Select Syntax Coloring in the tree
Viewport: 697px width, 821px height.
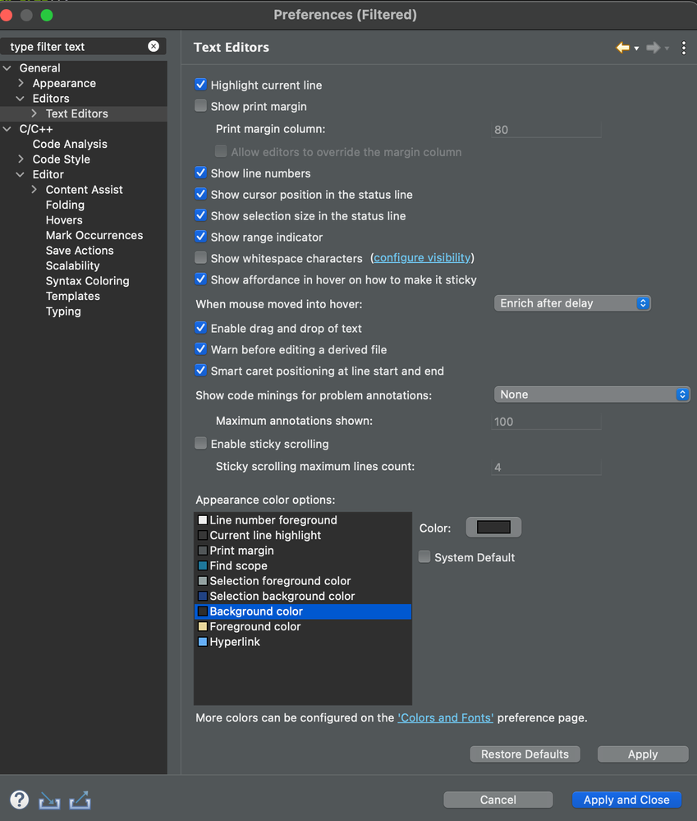87,280
